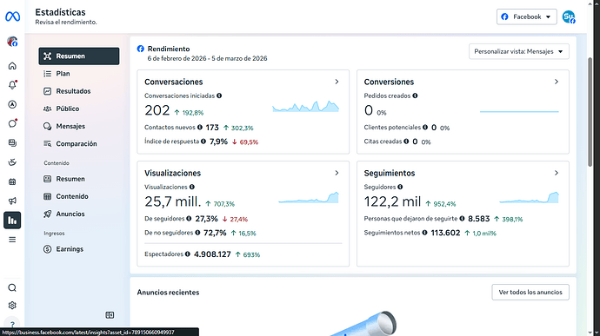Open the Search magnifier icon
The height and width of the screenshot is (336, 600).
pyautogui.click(x=12, y=288)
